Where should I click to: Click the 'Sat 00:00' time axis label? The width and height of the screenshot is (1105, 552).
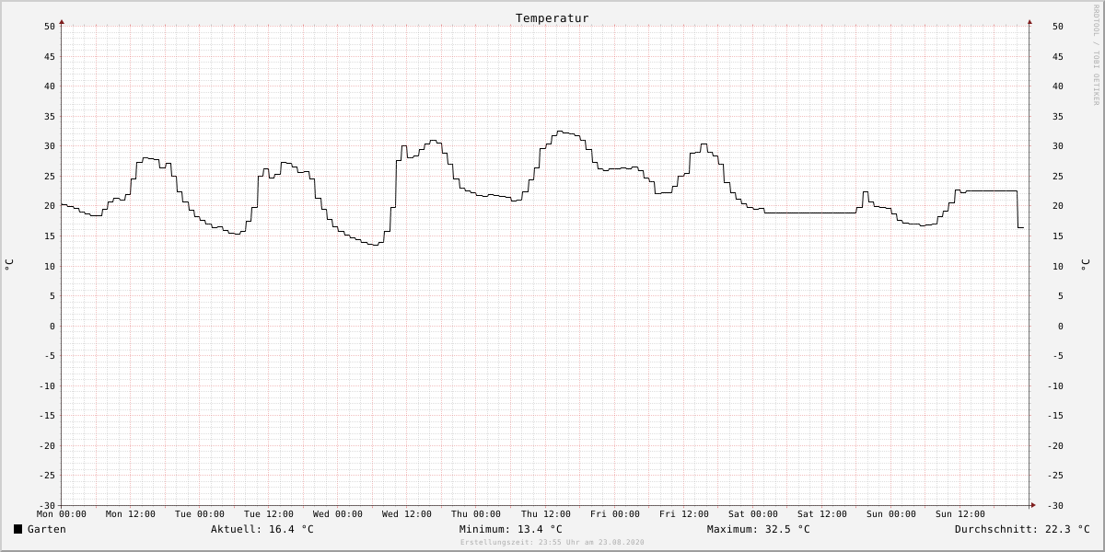(753, 514)
